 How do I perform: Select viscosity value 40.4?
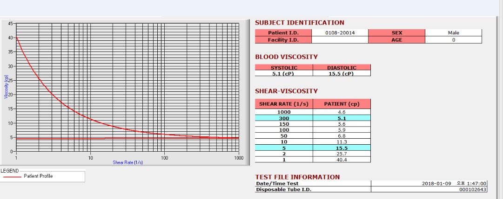coord(342,160)
